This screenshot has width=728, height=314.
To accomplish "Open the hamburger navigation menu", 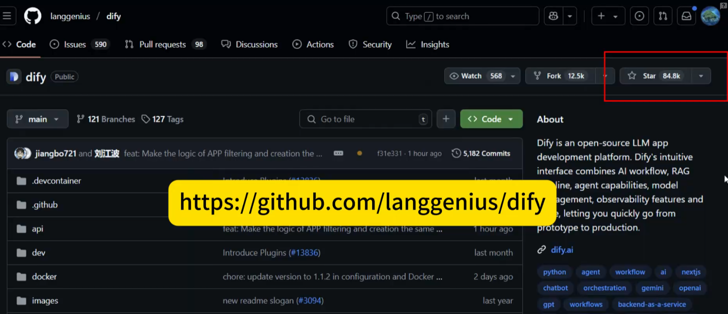I will (x=7, y=16).
